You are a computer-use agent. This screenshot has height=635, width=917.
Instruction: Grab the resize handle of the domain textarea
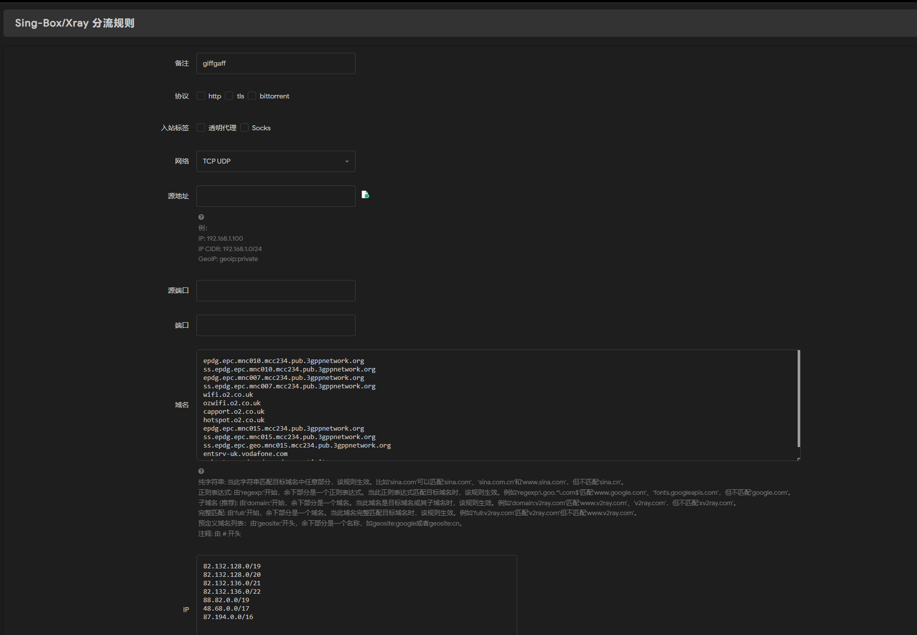click(x=798, y=459)
